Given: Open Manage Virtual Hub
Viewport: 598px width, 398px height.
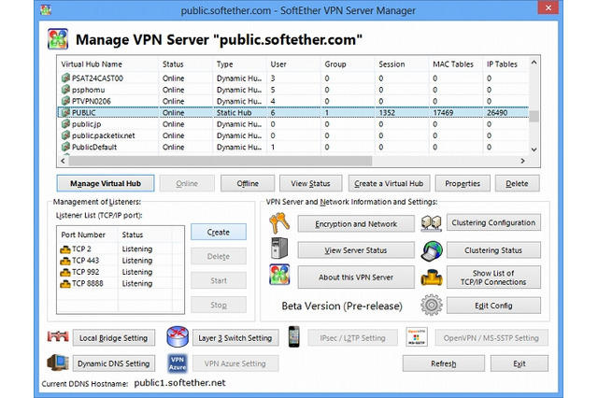Looking at the screenshot, I should [105, 183].
